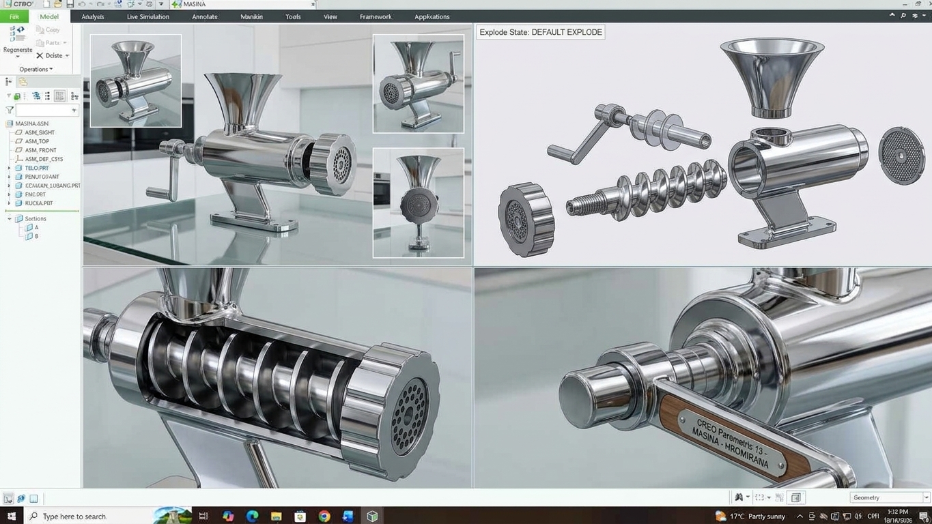Screen dimensions: 932x524
Task: Open the Regenerate dropdown arrow
Action: click(17, 57)
